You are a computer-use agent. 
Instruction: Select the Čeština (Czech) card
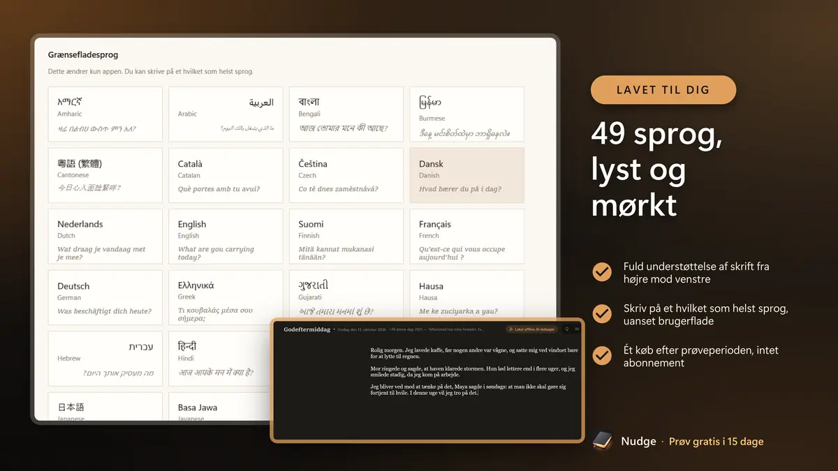click(346, 175)
